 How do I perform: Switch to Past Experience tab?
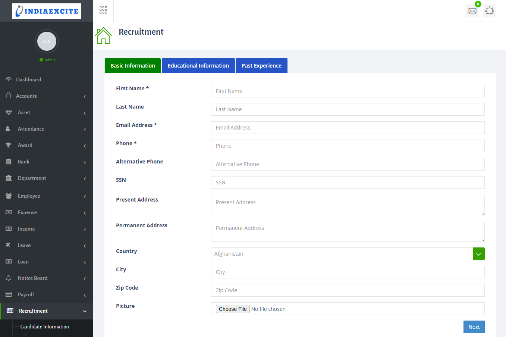coord(261,66)
